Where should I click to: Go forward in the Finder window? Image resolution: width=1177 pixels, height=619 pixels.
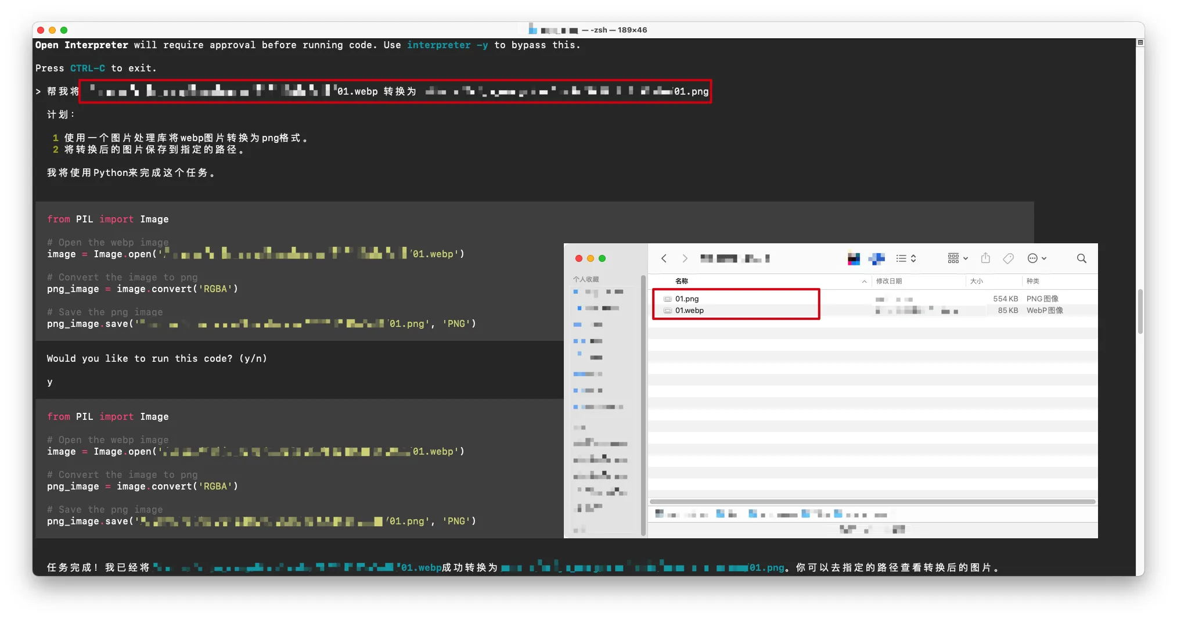pyautogui.click(x=685, y=258)
